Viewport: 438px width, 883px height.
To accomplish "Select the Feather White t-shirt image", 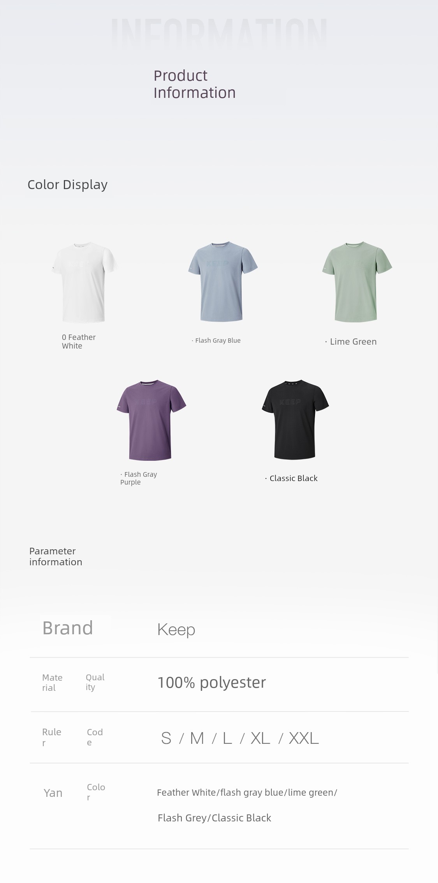I will coord(84,283).
